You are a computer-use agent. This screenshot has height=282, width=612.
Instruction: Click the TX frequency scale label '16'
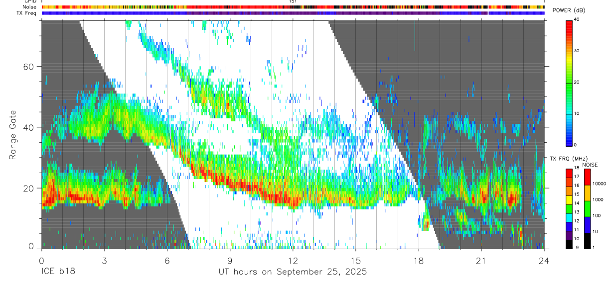[577, 185]
